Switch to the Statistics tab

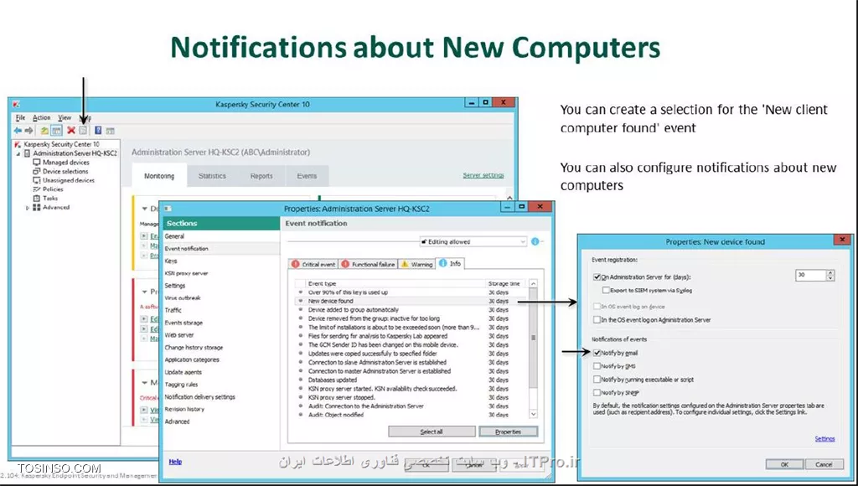[x=212, y=176]
